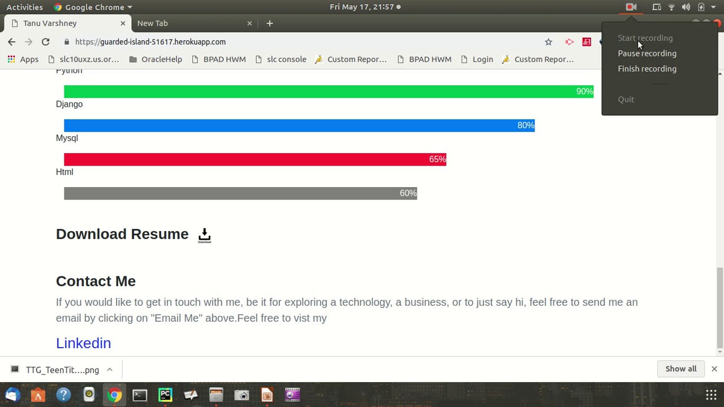
Task: Open the Wi-Fi status icon
Action: click(x=671, y=7)
